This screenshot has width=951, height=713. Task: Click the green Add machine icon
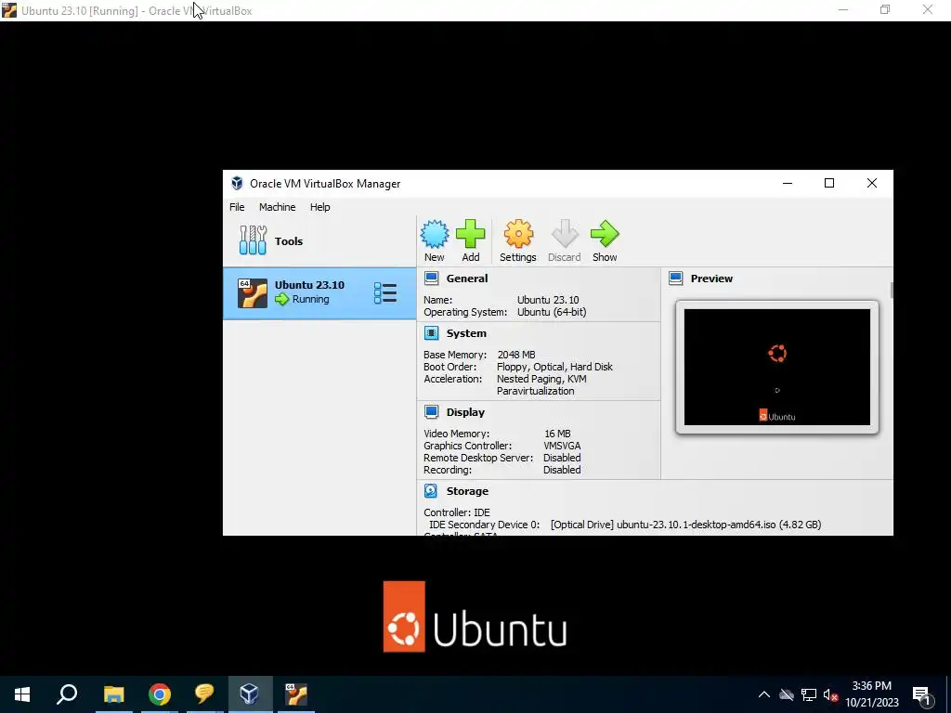(471, 234)
